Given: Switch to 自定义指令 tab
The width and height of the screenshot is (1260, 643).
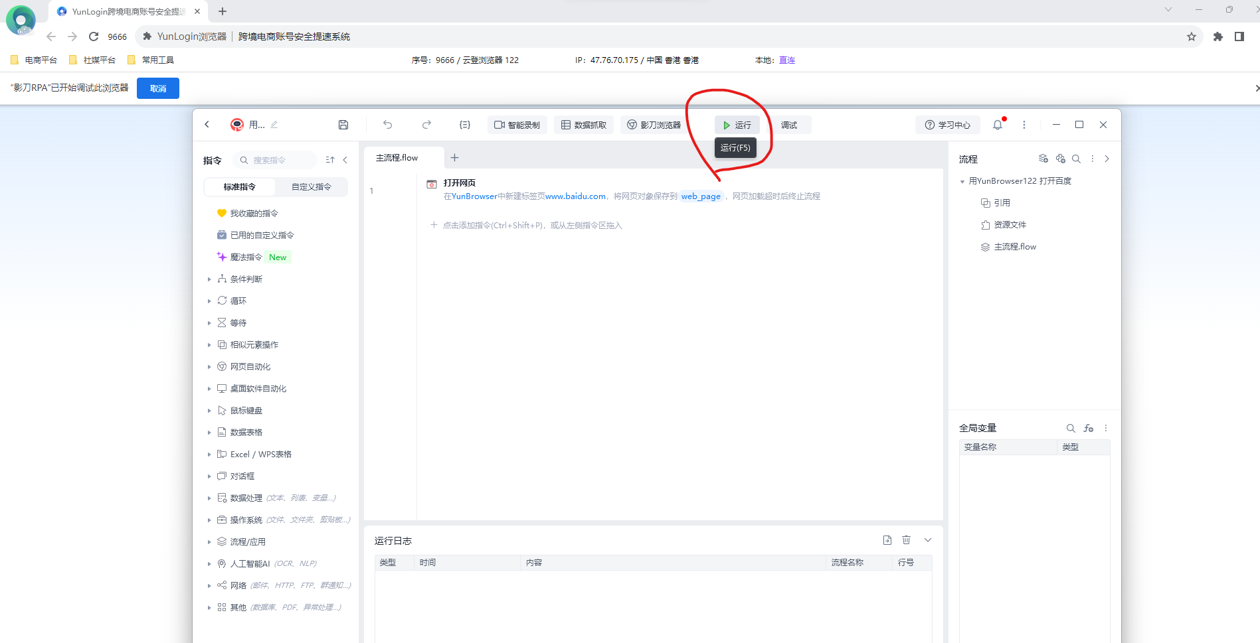Looking at the screenshot, I should pyautogui.click(x=312, y=187).
